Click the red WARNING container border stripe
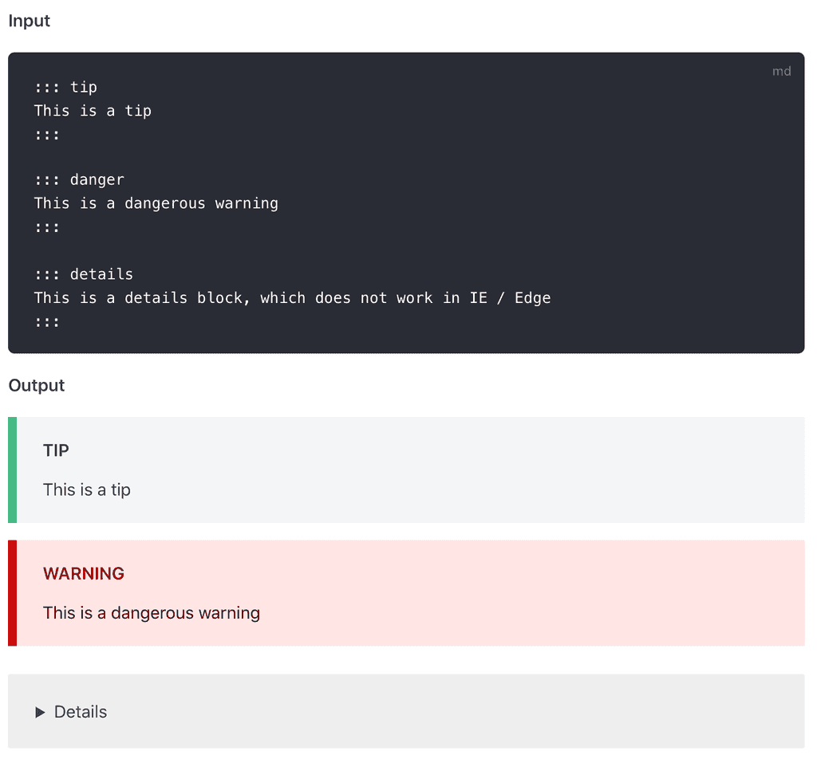This screenshot has width=817, height=763. [x=11, y=592]
